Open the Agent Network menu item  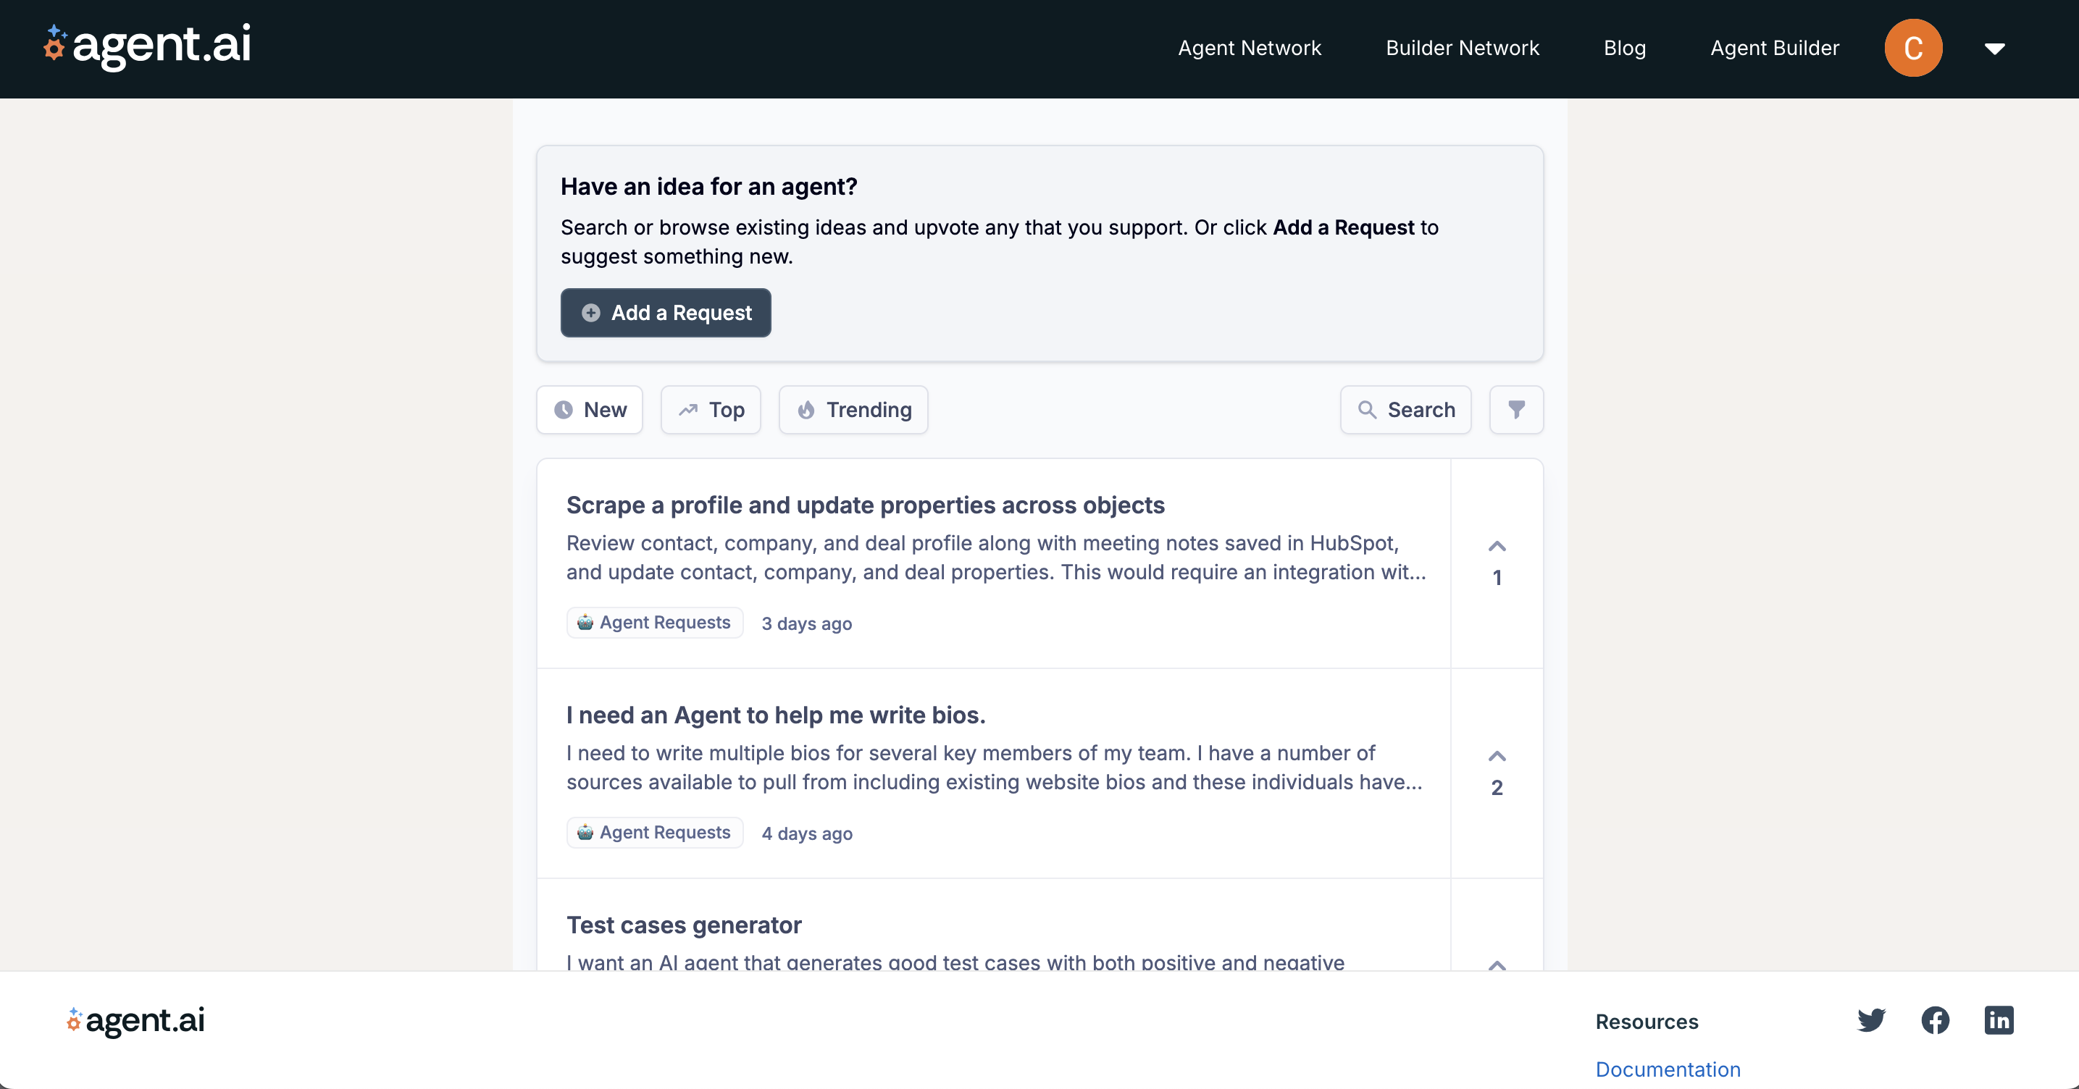click(x=1250, y=49)
